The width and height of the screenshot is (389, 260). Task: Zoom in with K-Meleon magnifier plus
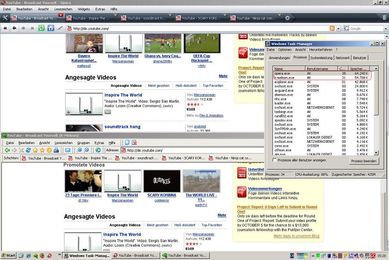(x=80, y=150)
